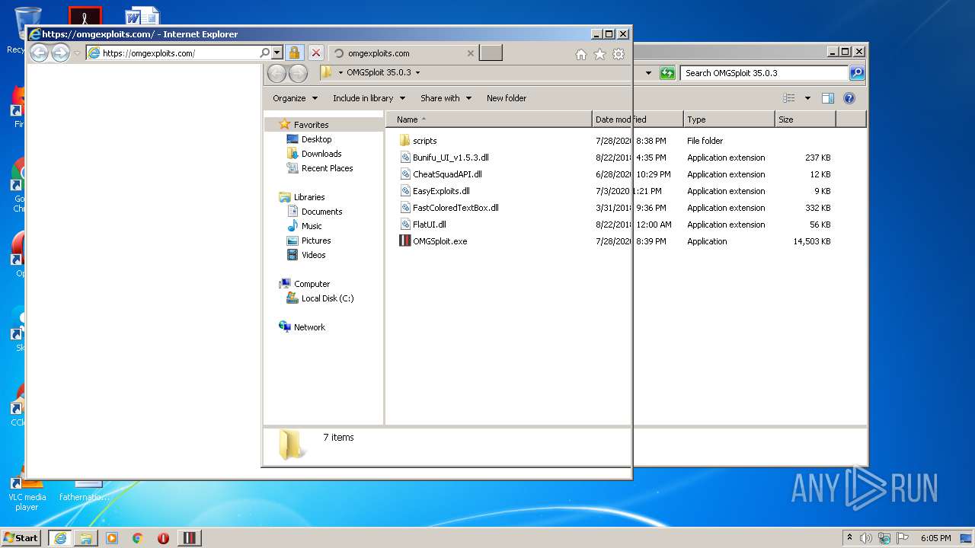Open the Include in library menu
This screenshot has height=548, width=975.
point(369,98)
